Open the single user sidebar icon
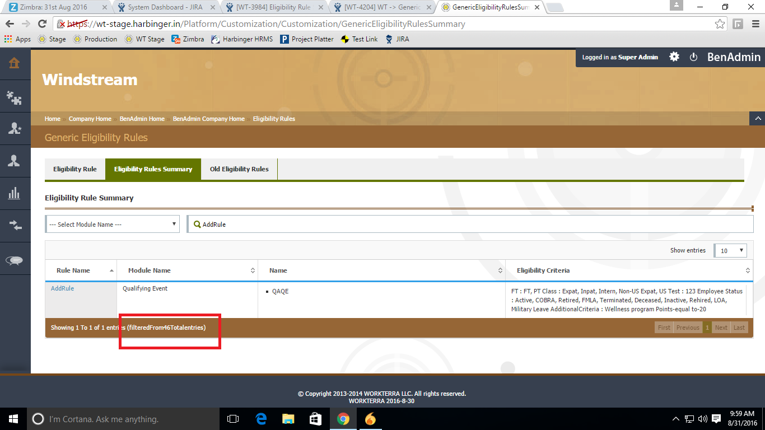765x430 pixels. [x=14, y=161]
